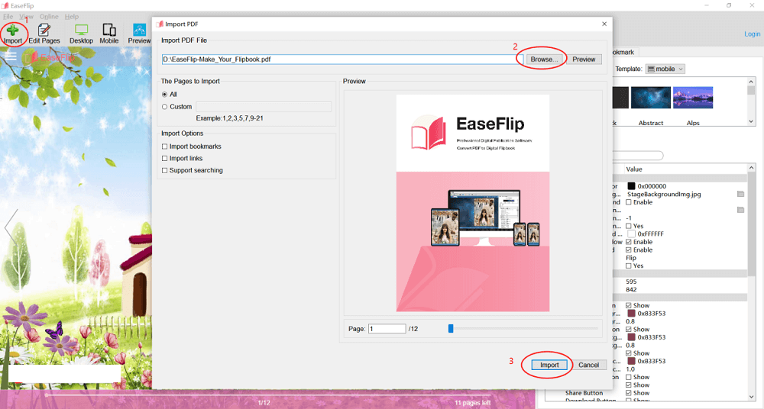Click the preview page slider handle
This screenshot has width=764, height=409.
(x=451, y=329)
